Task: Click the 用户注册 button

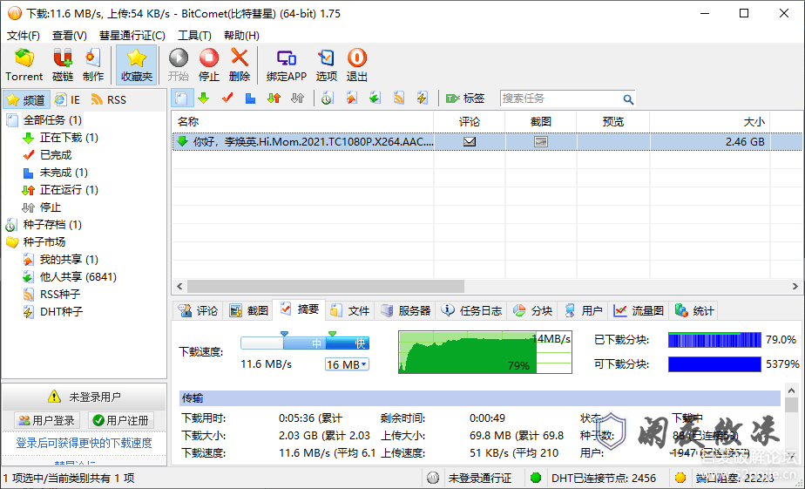Action: (x=120, y=420)
